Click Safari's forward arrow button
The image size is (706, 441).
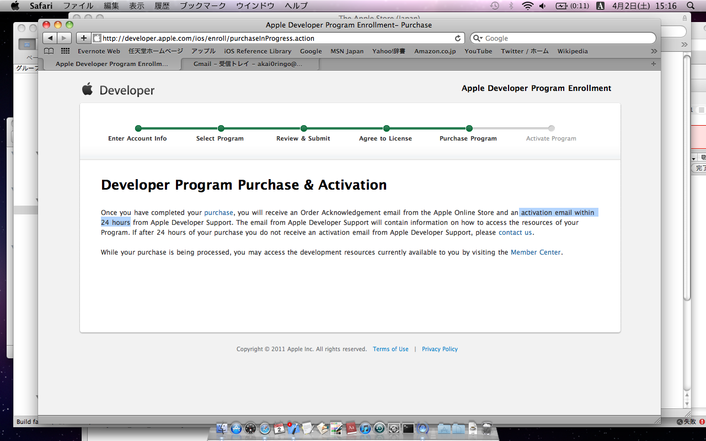[65, 38]
